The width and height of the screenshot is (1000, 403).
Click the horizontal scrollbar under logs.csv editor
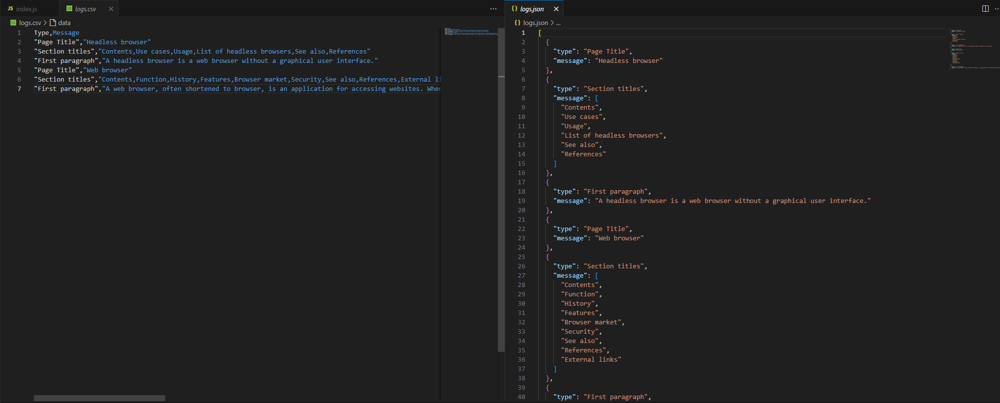(99, 398)
